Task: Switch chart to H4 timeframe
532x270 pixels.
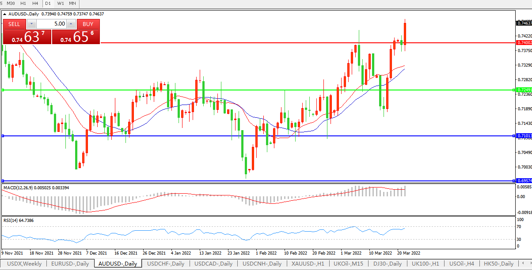Action: pyautogui.click(x=35, y=3)
